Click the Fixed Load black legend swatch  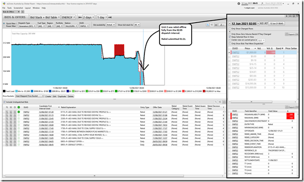click(x=4, y=91)
